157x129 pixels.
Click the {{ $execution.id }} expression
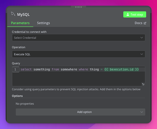point(121,69)
